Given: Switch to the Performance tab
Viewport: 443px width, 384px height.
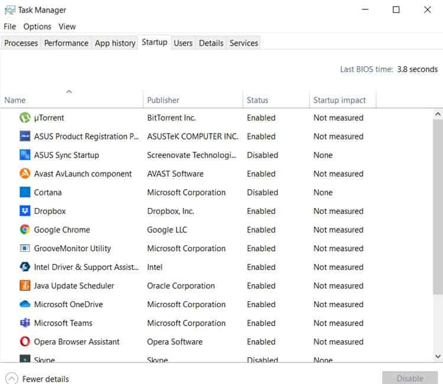Looking at the screenshot, I should click(x=66, y=43).
